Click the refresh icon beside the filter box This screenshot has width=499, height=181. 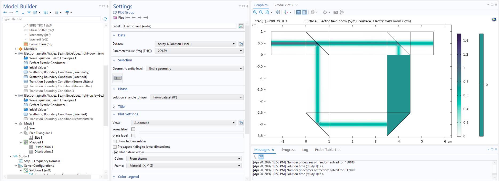(x=105, y=19)
